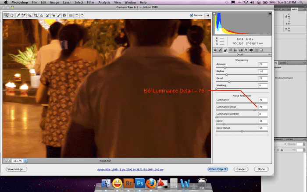The image size is (307, 192).
Task: Open the Basic panel tab icon
Action: [x=215, y=50]
